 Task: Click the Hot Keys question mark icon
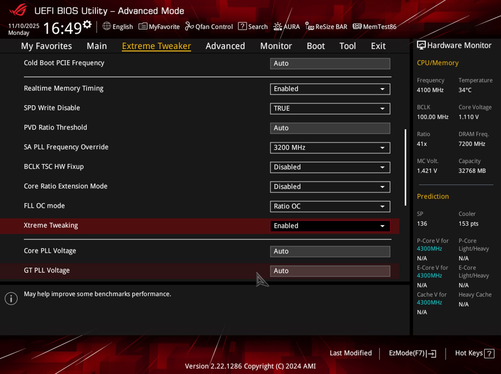click(x=489, y=354)
